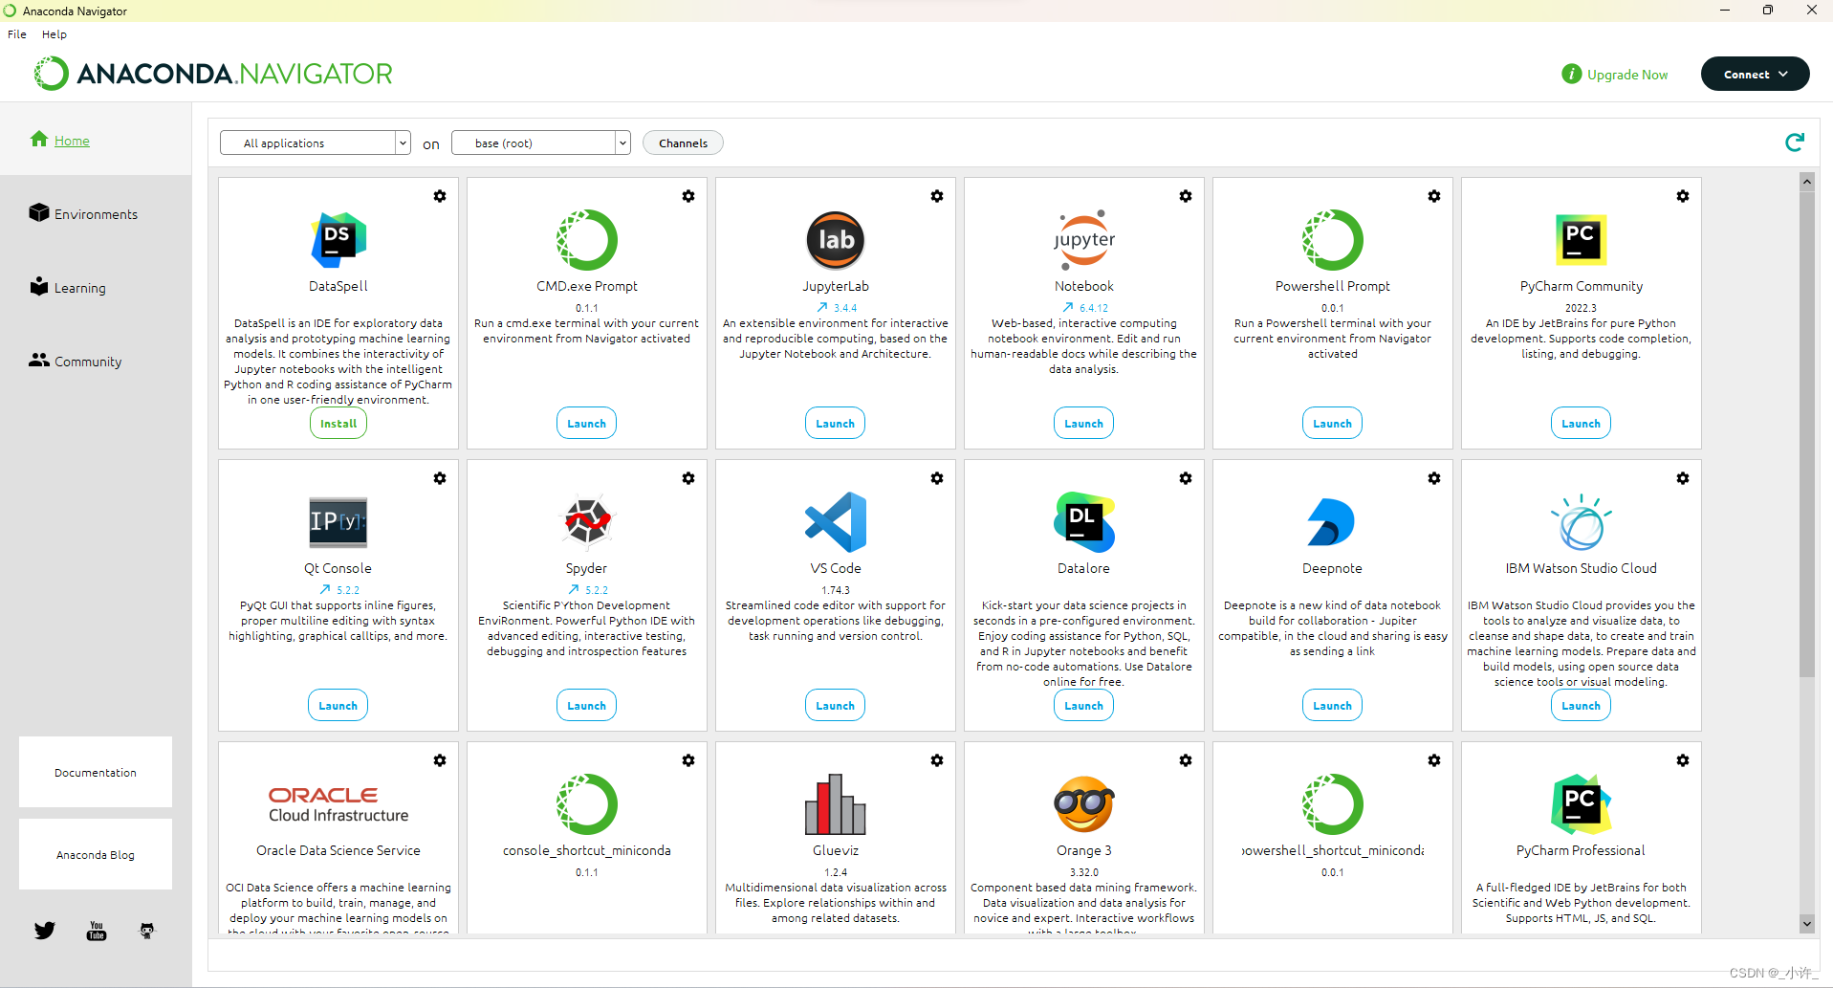Image resolution: width=1833 pixels, height=988 pixels.
Task: Open settings gear for JupyterLab card
Action: click(x=937, y=196)
